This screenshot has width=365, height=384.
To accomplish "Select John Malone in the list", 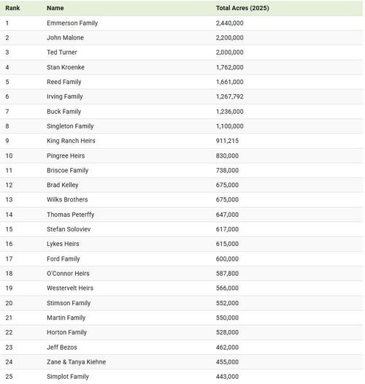I will pyautogui.click(x=65, y=38).
